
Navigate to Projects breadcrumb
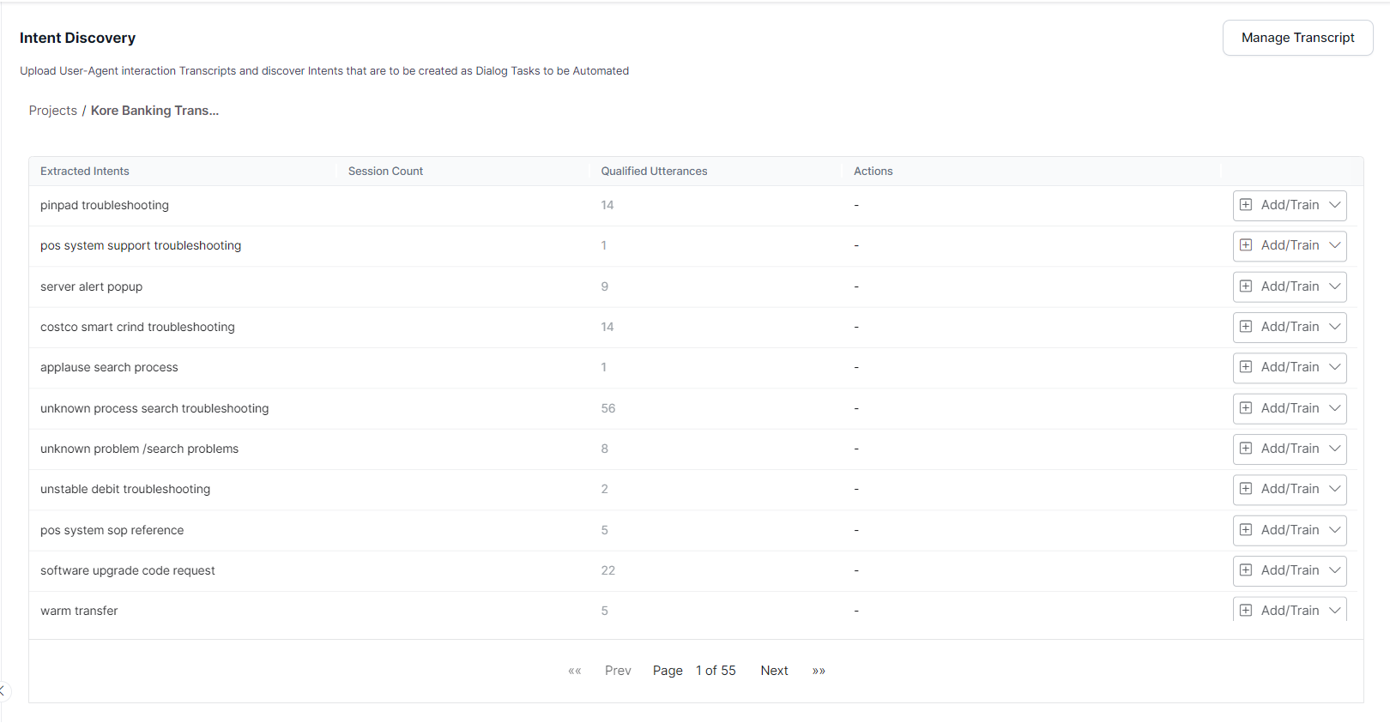pos(53,111)
